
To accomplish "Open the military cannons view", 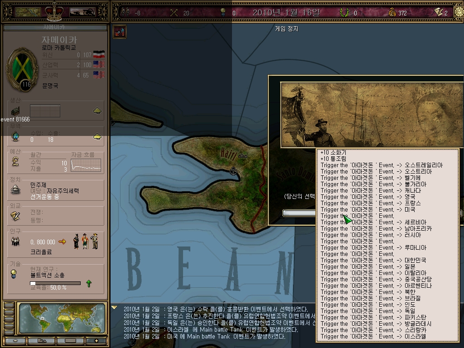I will pos(82,12).
